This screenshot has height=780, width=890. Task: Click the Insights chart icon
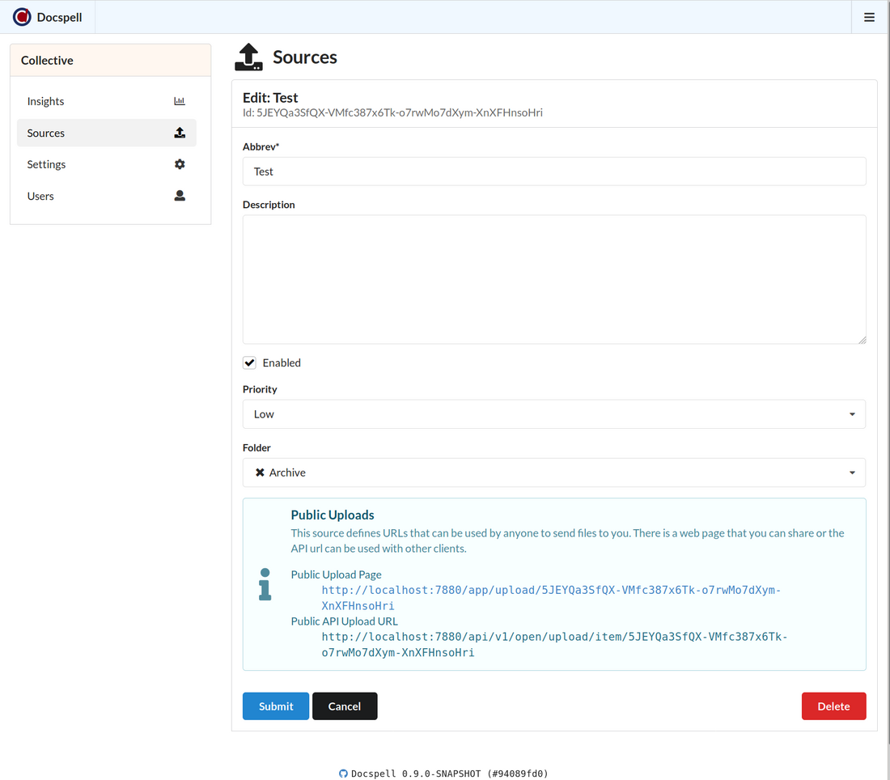pos(180,101)
